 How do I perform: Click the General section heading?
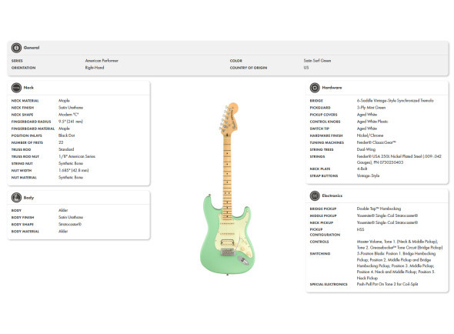tap(32, 48)
